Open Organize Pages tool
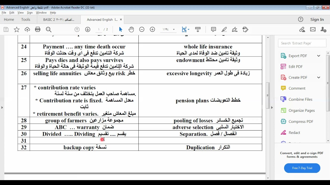 (302, 110)
